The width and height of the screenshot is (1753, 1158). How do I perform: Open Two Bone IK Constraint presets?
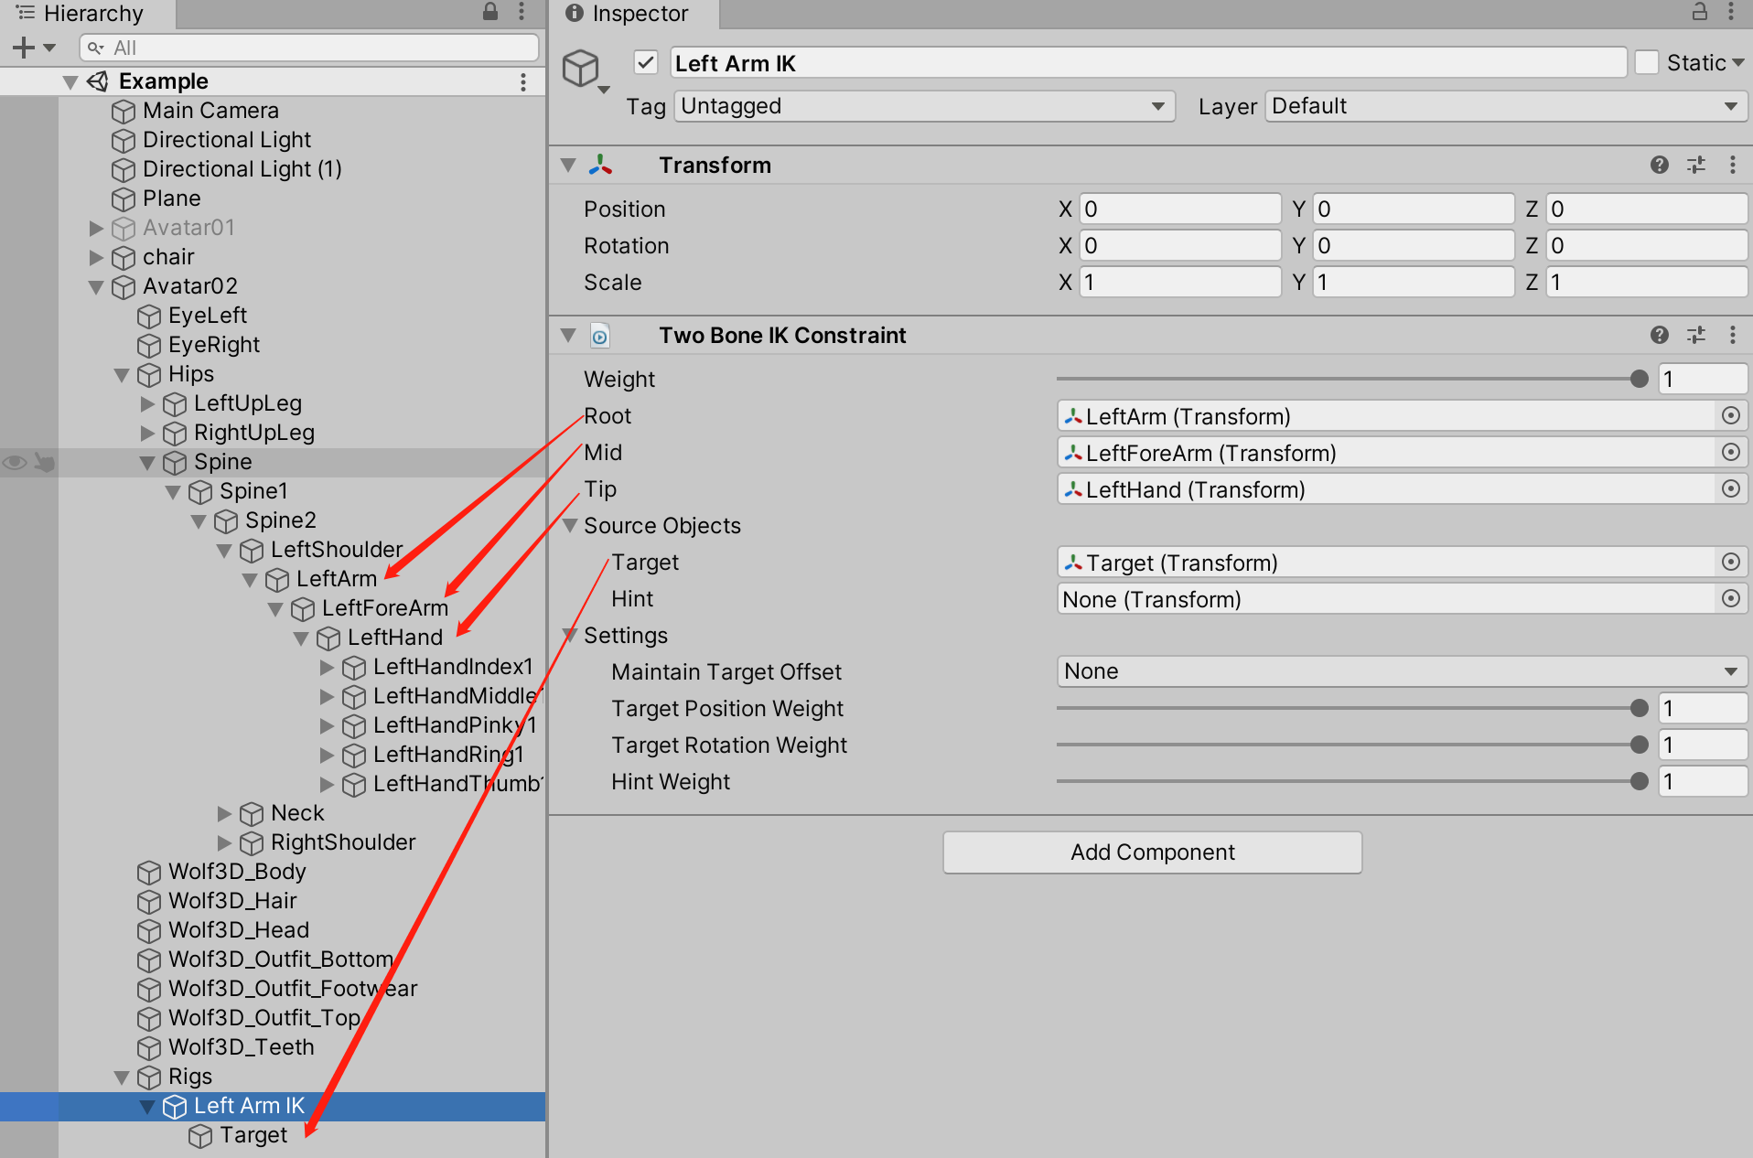pyautogui.click(x=1696, y=335)
